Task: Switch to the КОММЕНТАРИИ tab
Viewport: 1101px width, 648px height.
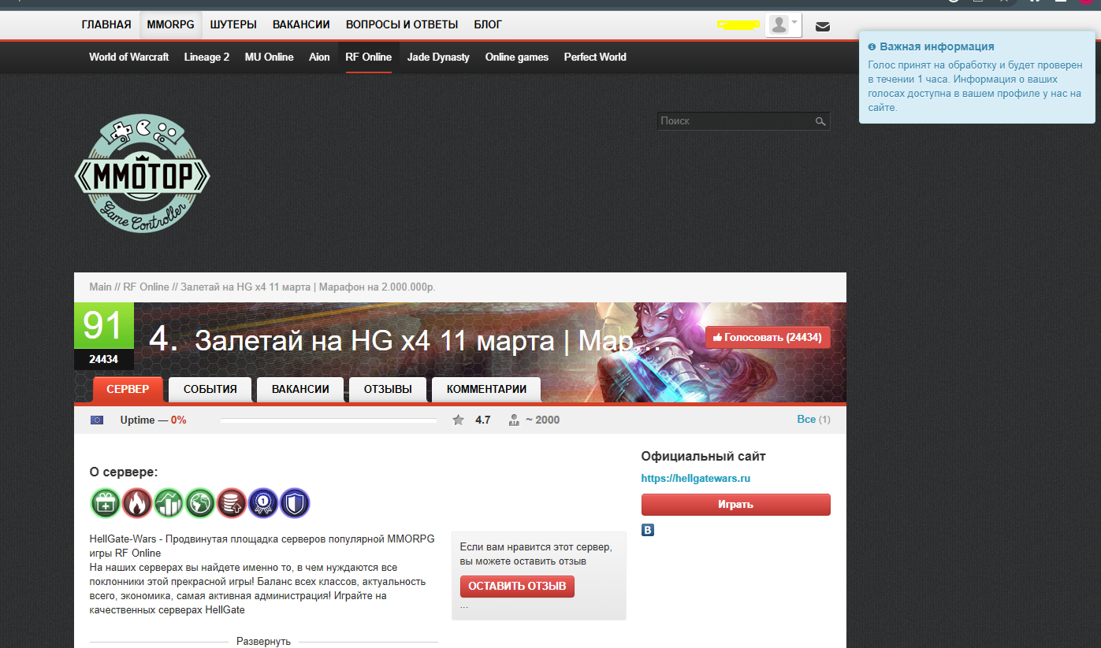Action: (x=486, y=389)
